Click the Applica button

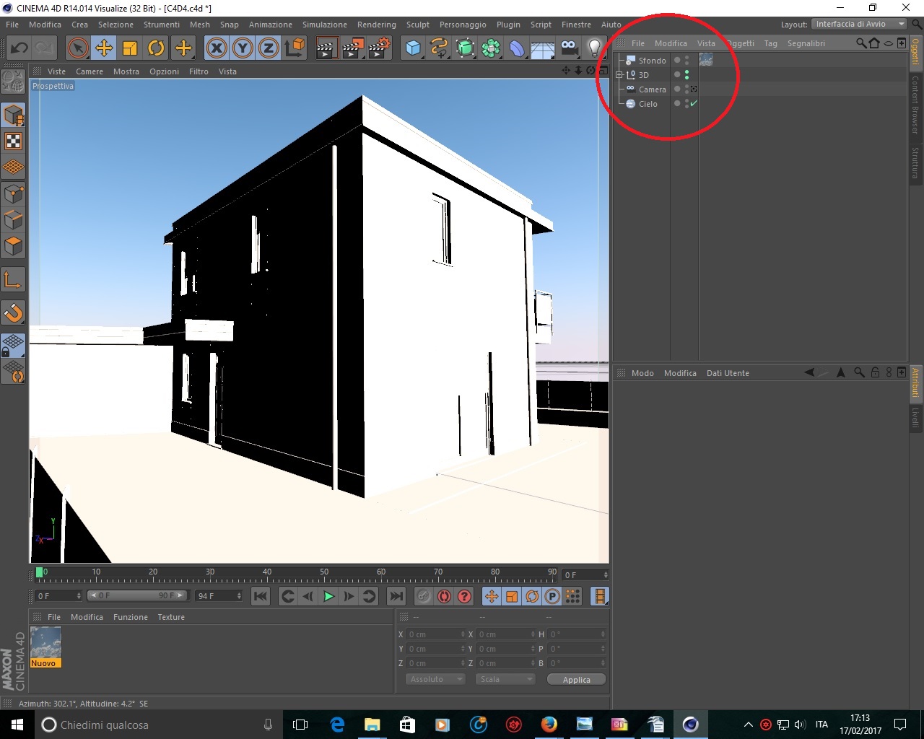click(x=576, y=680)
